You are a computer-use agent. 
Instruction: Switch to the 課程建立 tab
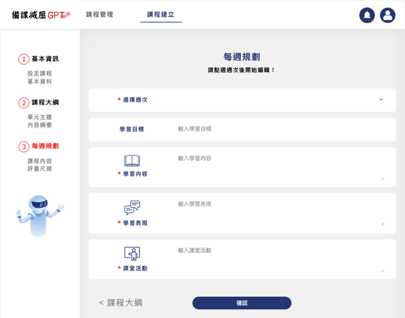click(161, 14)
